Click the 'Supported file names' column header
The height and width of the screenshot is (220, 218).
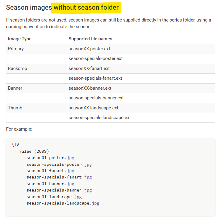(x=90, y=39)
